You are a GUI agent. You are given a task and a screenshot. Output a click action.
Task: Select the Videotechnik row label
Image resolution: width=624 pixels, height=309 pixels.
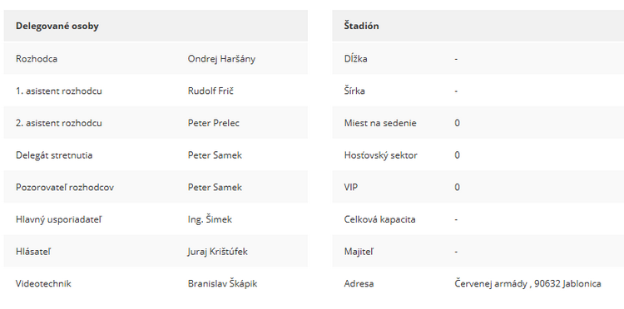point(43,284)
